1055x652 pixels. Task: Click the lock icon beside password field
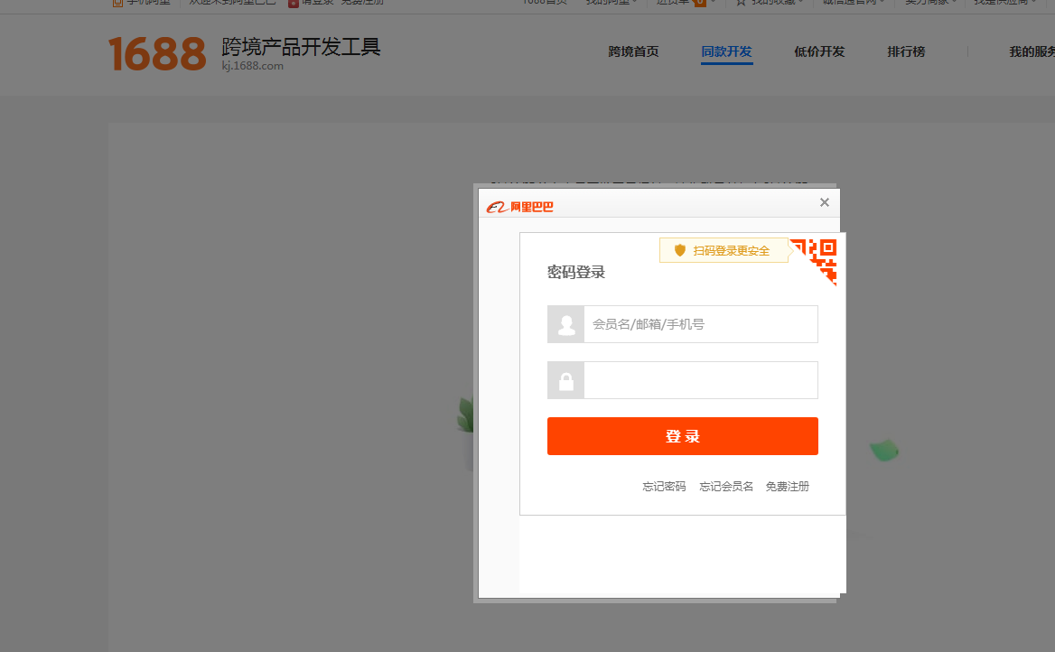click(565, 381)
